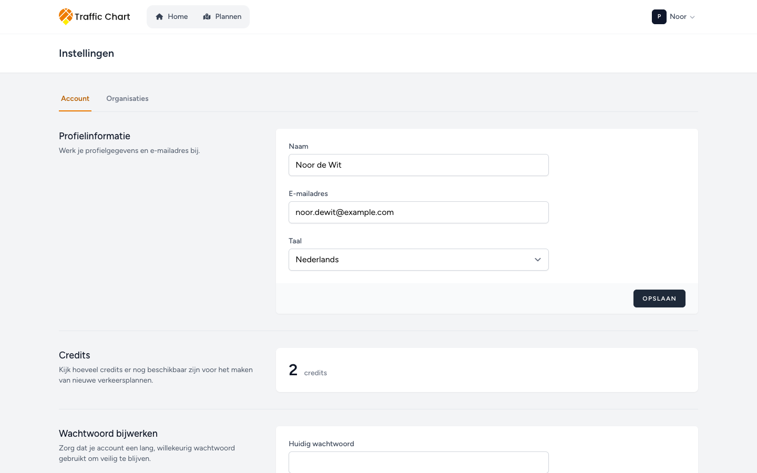Click the user avatar with letter P

point(659,17)
